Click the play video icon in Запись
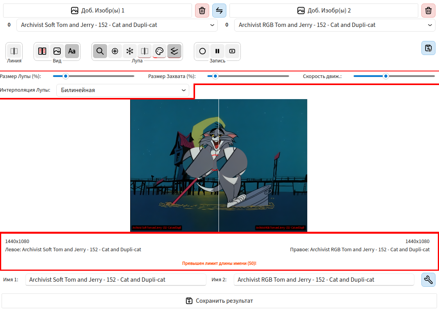 (232, 51)
